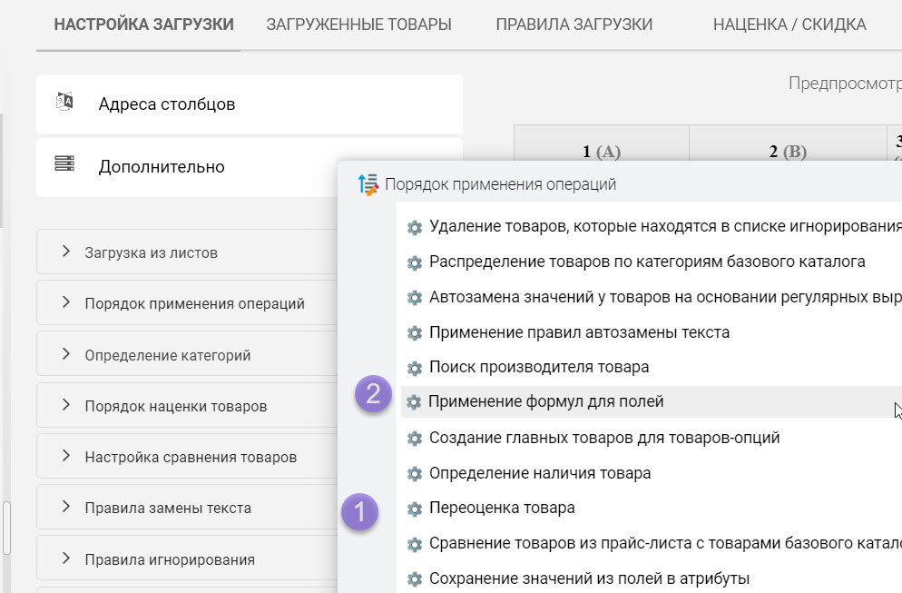Viewport: 902px width, 593px height.
Task: Expand the Загрузка из листов chevron
Action: coord(66,252)
